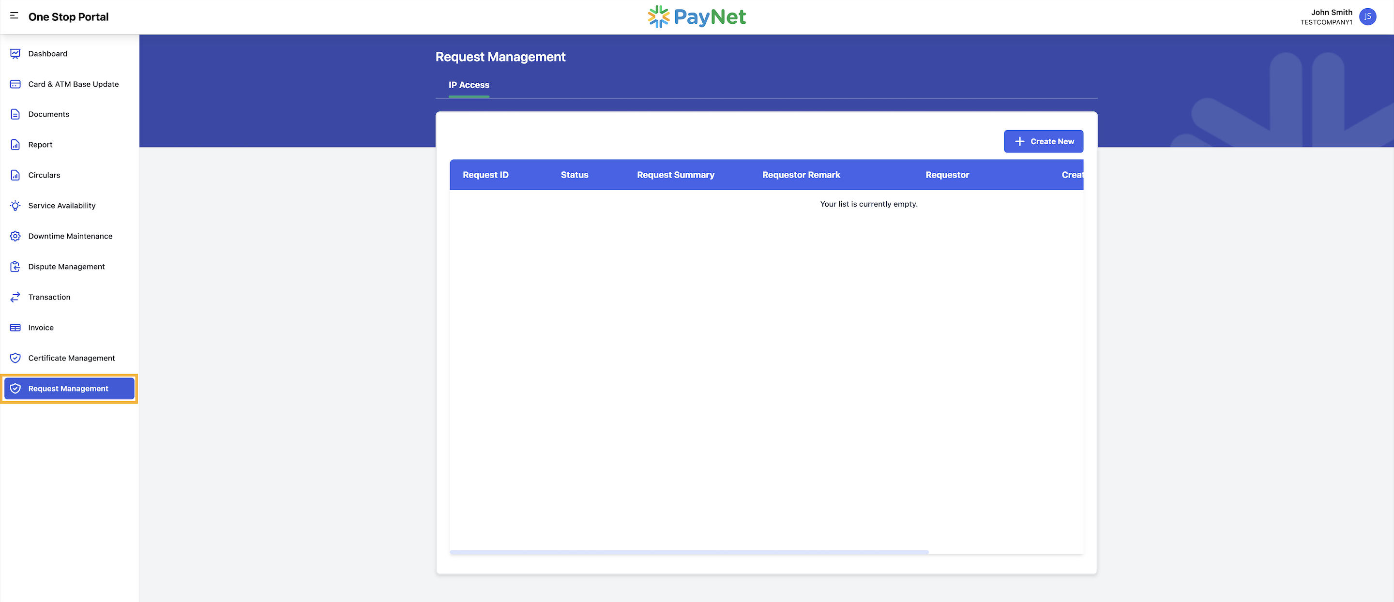Select the Dispute Management clipboard icon
The image size is (1394, 602).
[15, 266]
